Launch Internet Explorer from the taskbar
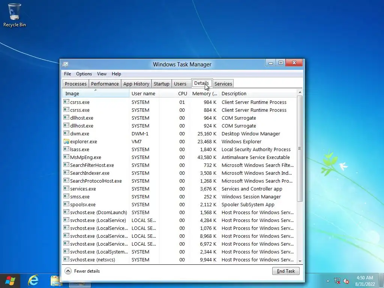The height and width of the screenshot is (288, 384). pyautogui.click(x=33, y=280)
